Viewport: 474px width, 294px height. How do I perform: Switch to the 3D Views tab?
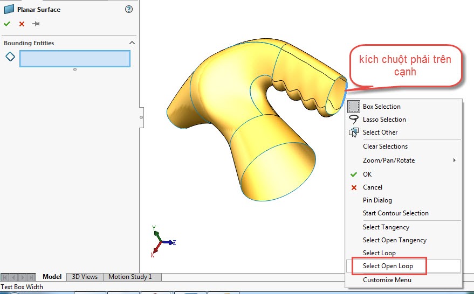coord(85,277)
